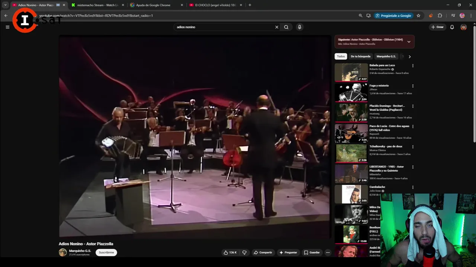Close the mistemacho Stream tab
This screenshot has height=267, width=476.
(123, 5)
